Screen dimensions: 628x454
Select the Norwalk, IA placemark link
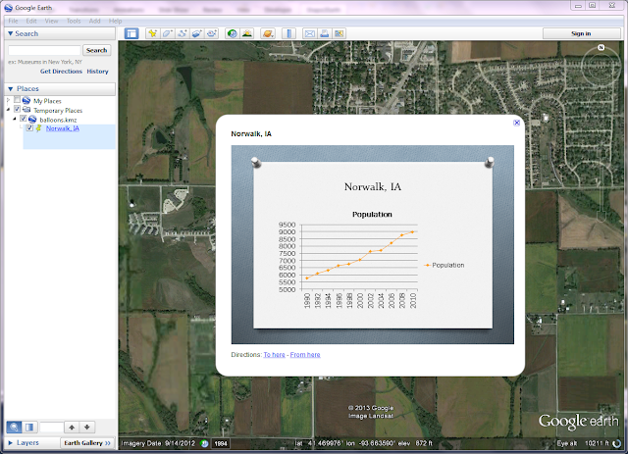(63, 128)
